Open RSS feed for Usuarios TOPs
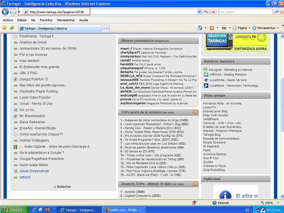The image size is (284, 213). coord(195,184)
